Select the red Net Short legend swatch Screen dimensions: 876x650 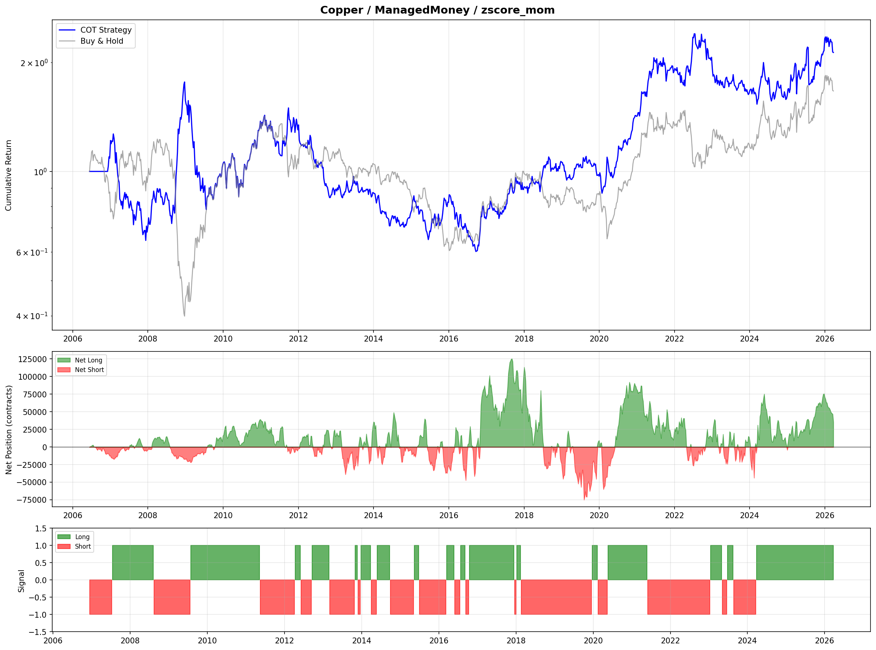(x=64, y=370)
